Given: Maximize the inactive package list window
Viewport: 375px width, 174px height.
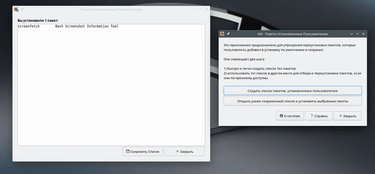Looking at the screenshot, I should coord(201,9).
